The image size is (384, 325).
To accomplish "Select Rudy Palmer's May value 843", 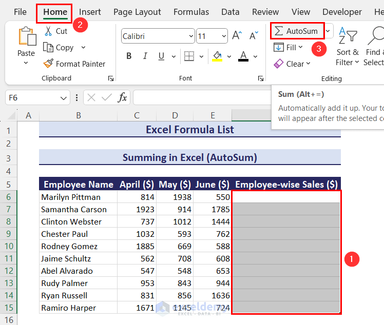I will (175, 283).
